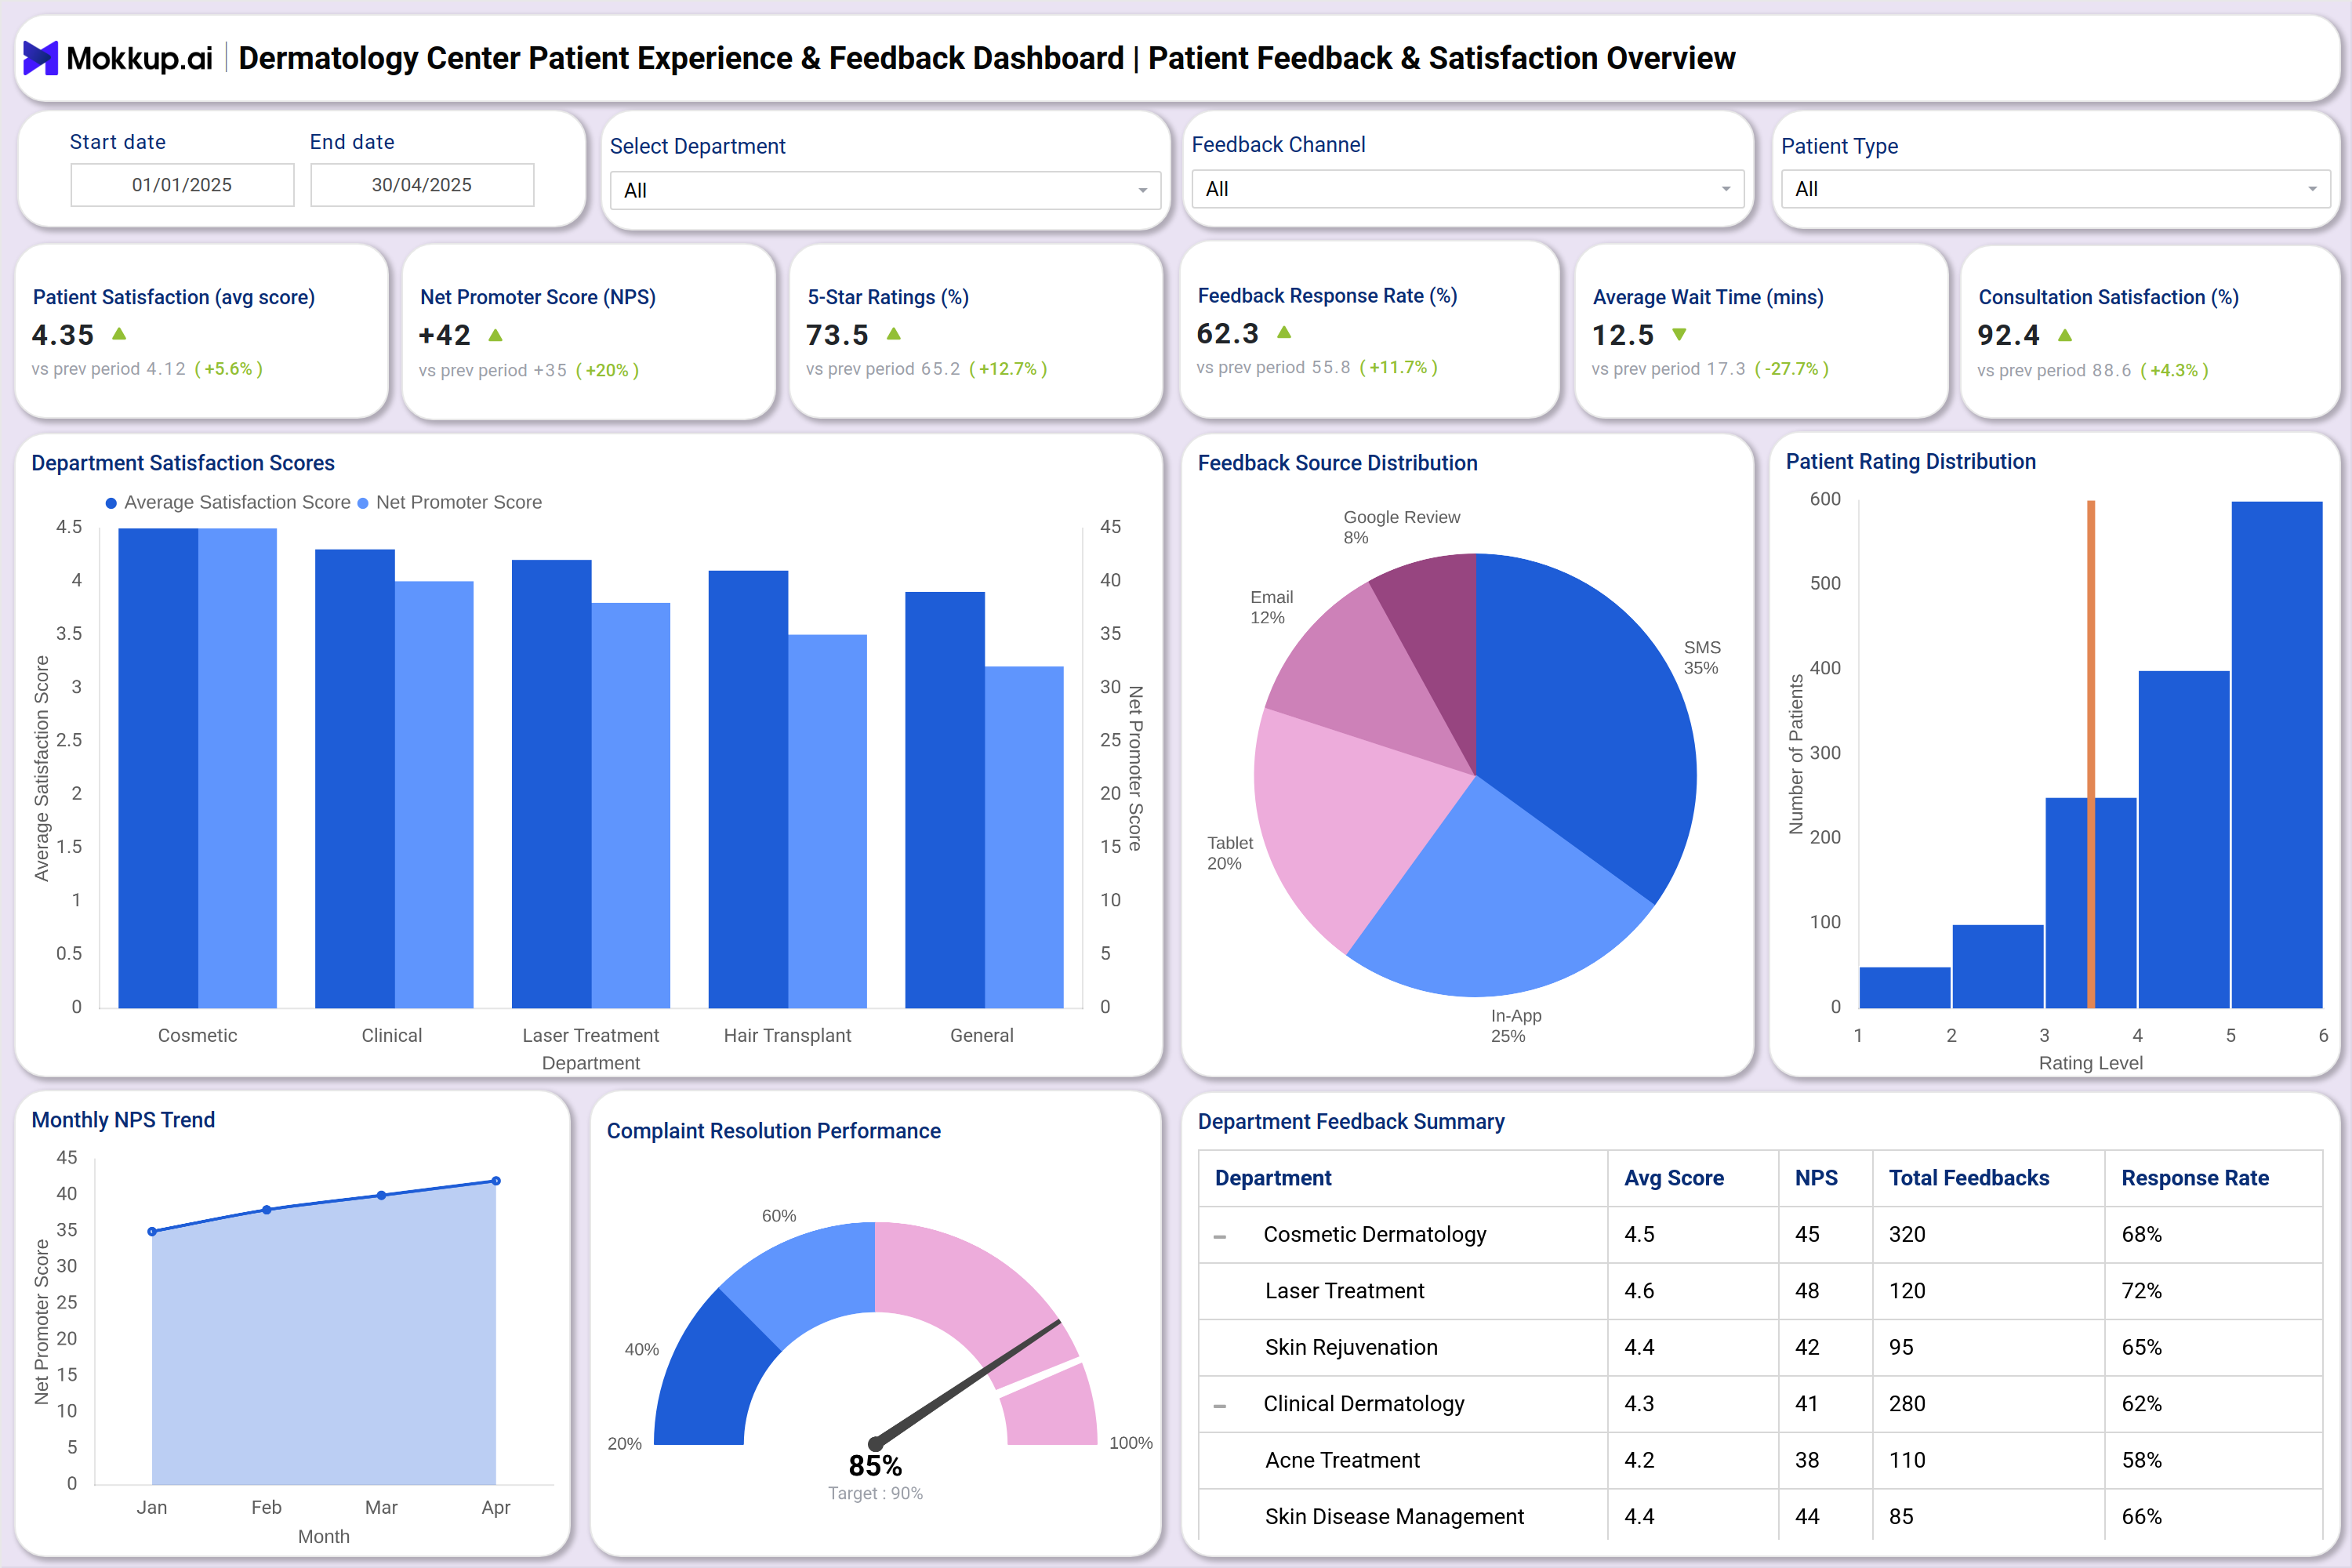
Task: Click the Apr data point on NPS trend
Action: coord(496,1181)
